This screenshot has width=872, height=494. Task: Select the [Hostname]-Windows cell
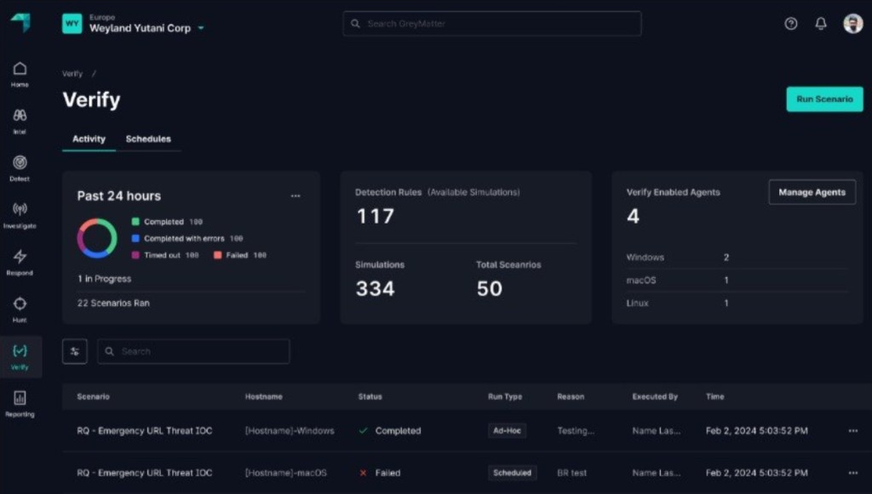290,431
